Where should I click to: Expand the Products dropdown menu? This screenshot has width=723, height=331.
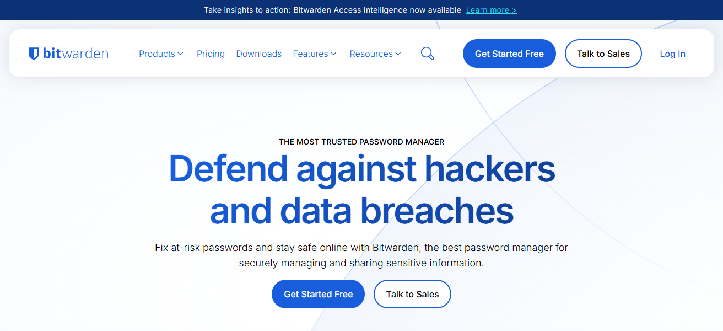[x=157, y=54]
